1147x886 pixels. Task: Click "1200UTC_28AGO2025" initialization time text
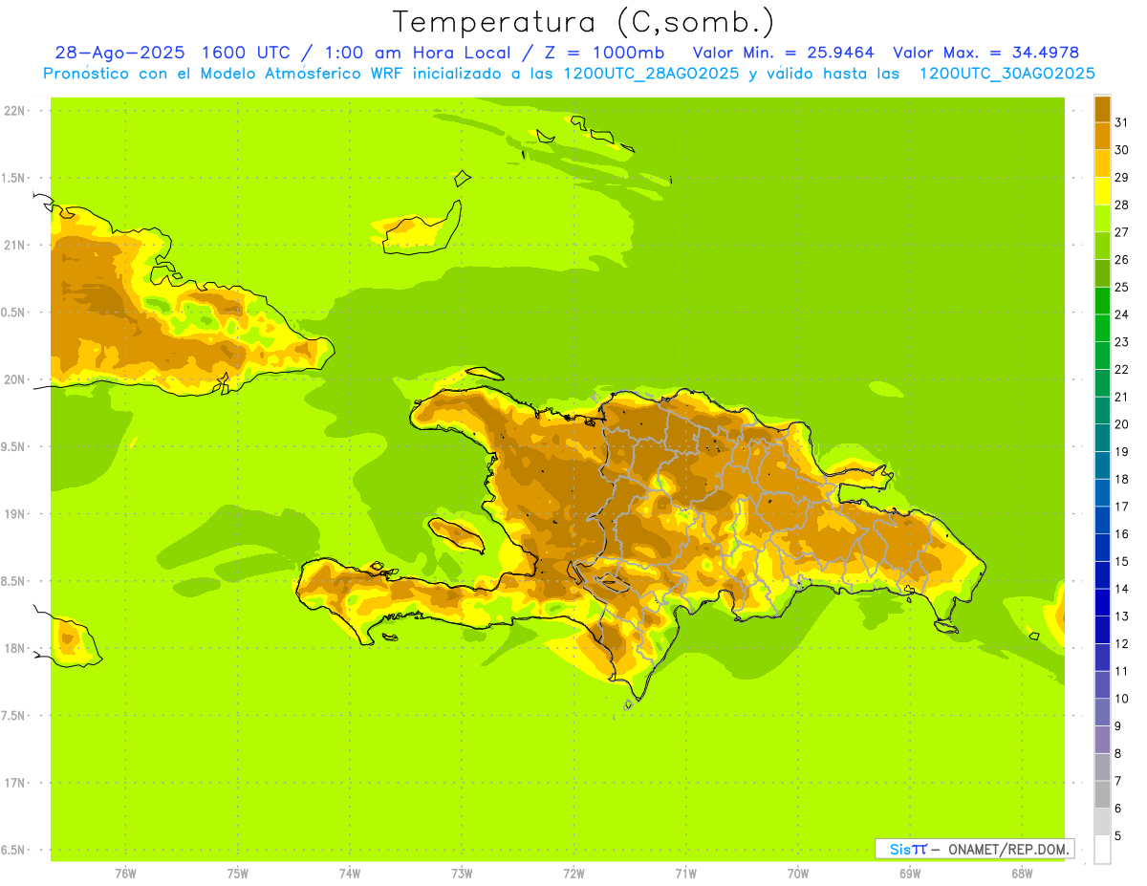pyautogui.click(x=650, y=74)
